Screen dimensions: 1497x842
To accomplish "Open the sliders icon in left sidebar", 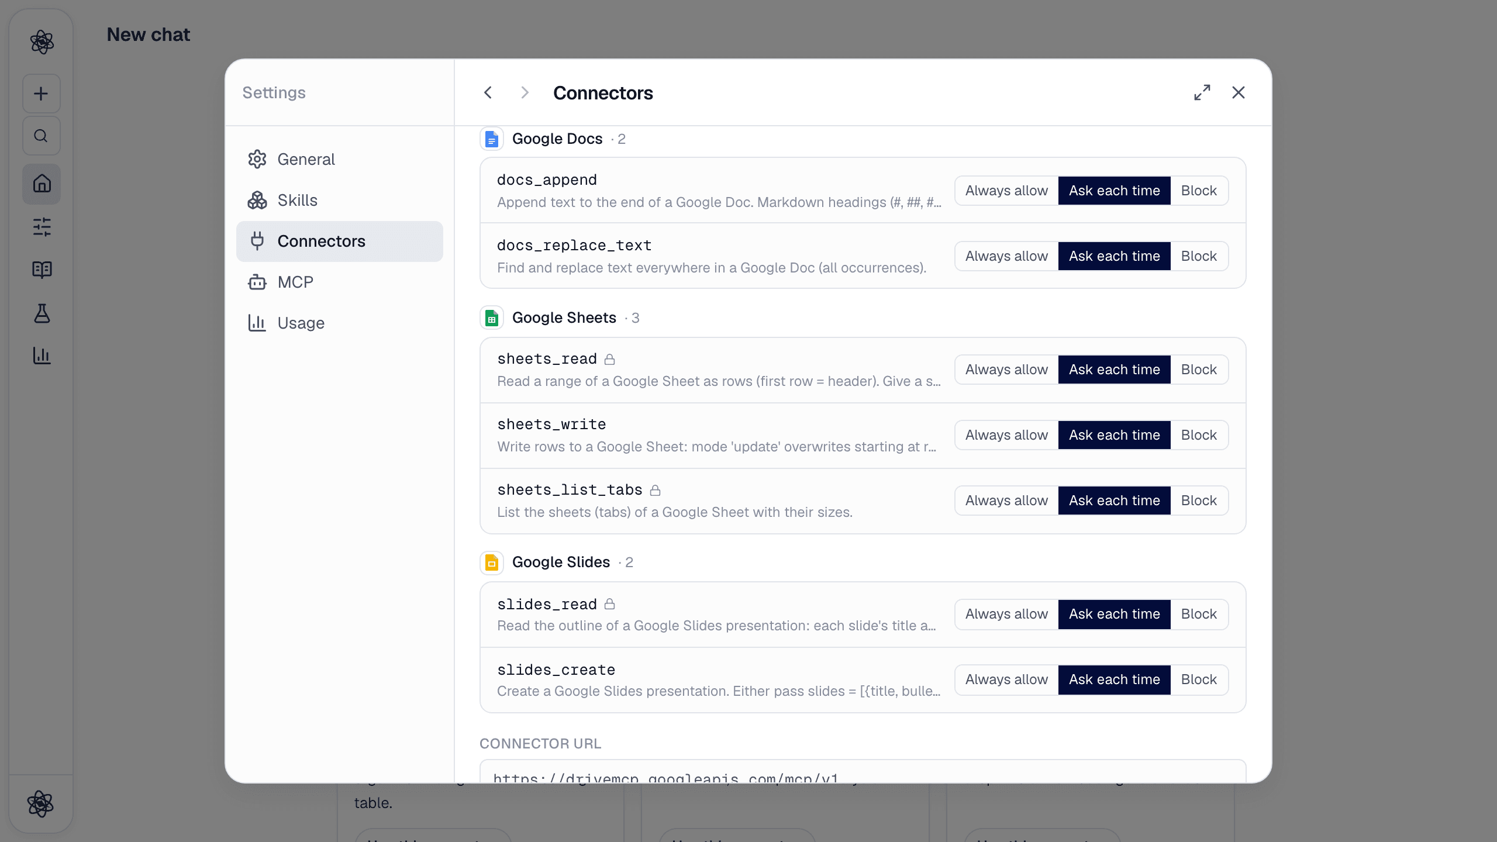I will pos(42,227).
